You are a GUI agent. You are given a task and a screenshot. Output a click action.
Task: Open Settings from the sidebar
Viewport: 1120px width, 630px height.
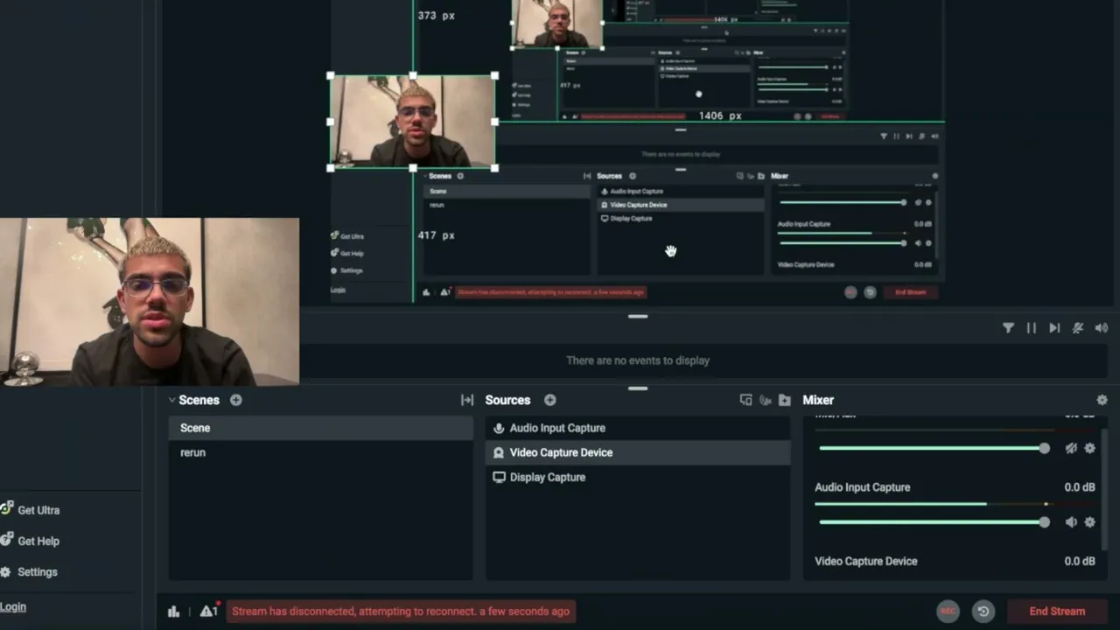click(30, 572)
